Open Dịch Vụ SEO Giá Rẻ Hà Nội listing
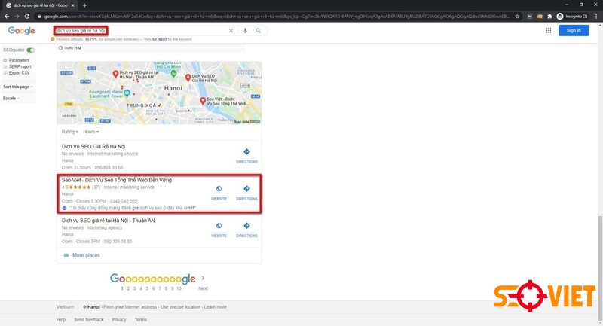Viewport: 603px width, 326px height. pyautogui.click(x=93, y=146)
